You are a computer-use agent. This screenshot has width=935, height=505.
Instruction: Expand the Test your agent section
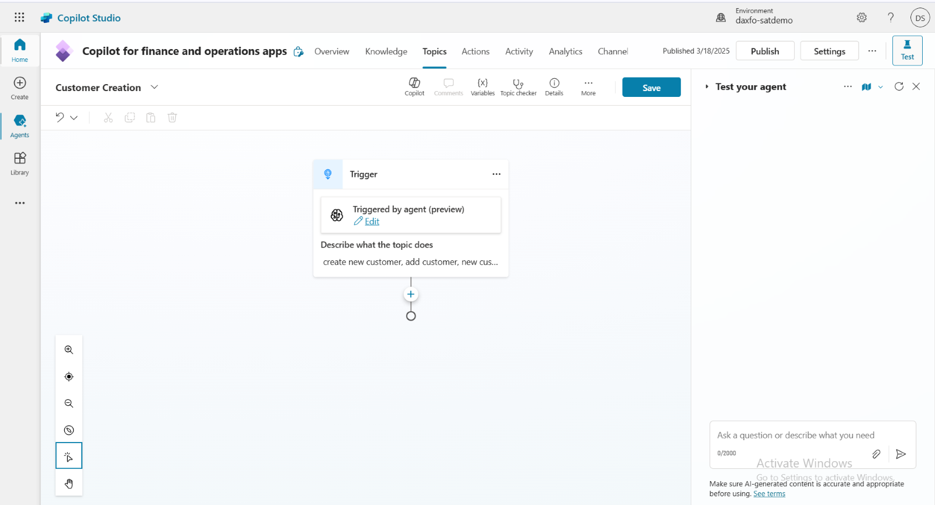click(707, 86)
